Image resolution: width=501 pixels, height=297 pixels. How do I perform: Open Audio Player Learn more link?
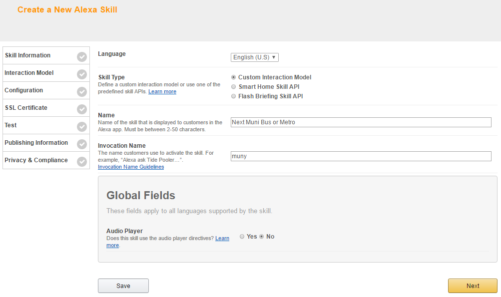click(x=222, y=238)
